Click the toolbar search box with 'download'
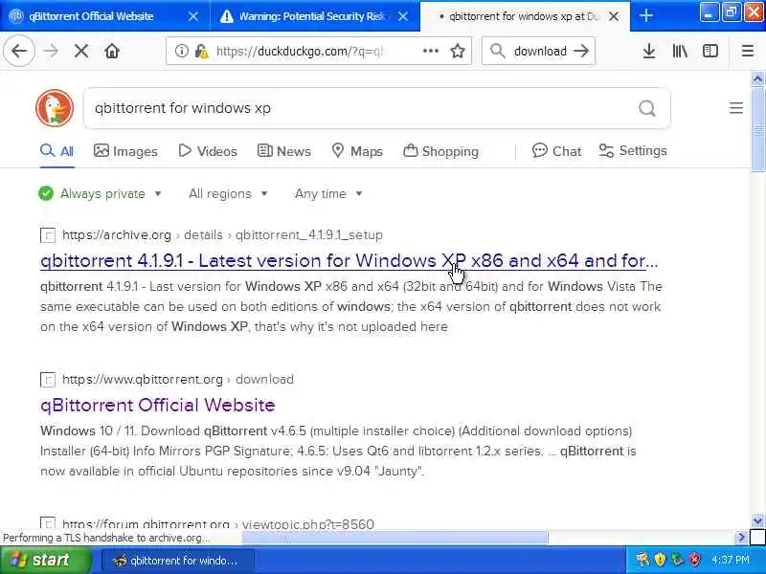Viewport: 766px width, 574px height. 540,51
